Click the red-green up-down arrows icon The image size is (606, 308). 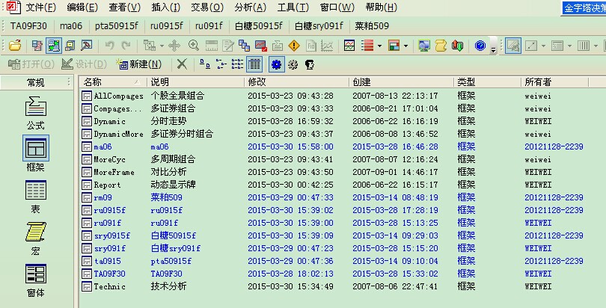coord(457,46)
